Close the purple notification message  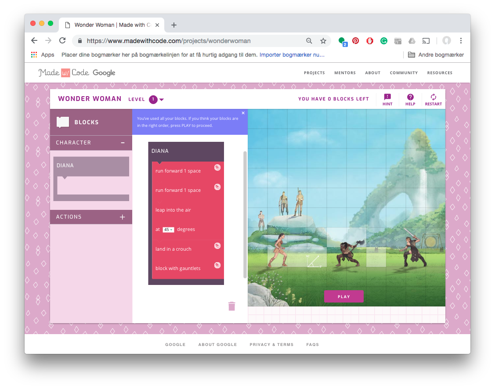(243, 113)
